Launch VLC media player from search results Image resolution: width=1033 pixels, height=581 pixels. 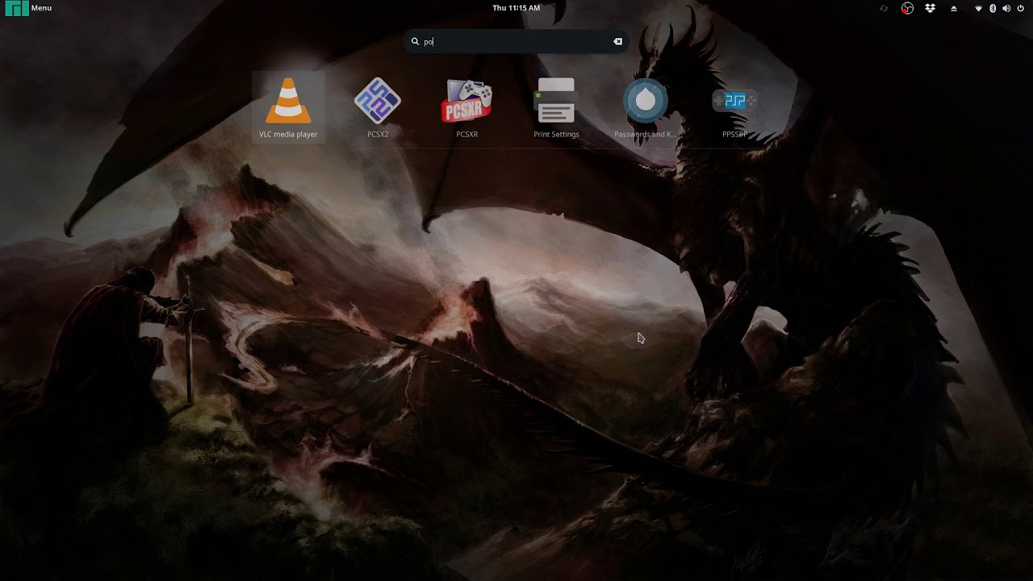click(288, 107)
